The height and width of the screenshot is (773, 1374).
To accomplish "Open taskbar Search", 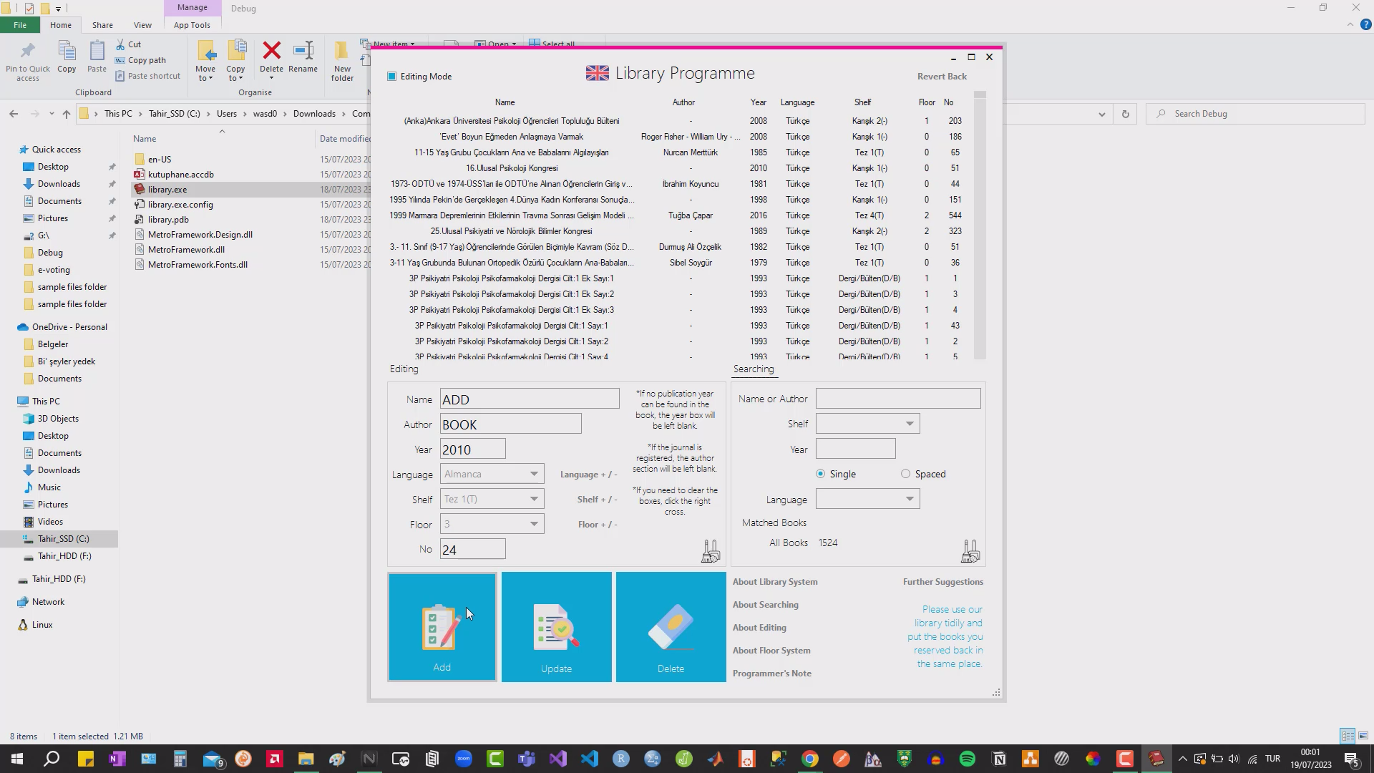I will pyautogui.click(x=52, y=759).
